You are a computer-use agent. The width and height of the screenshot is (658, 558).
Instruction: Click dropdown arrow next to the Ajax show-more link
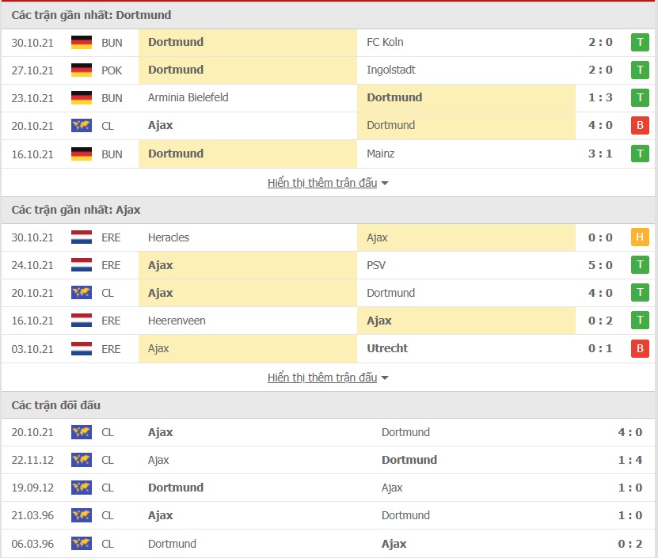coord(385,378)
